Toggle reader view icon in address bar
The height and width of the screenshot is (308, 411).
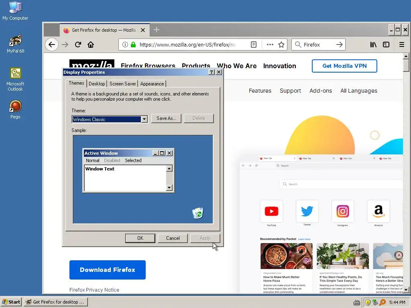[254, 45]
